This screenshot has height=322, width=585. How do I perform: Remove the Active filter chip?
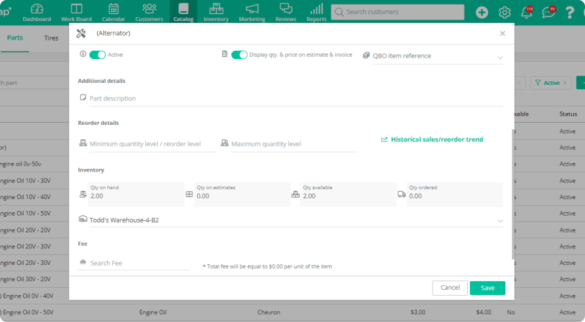click(565, 83)
